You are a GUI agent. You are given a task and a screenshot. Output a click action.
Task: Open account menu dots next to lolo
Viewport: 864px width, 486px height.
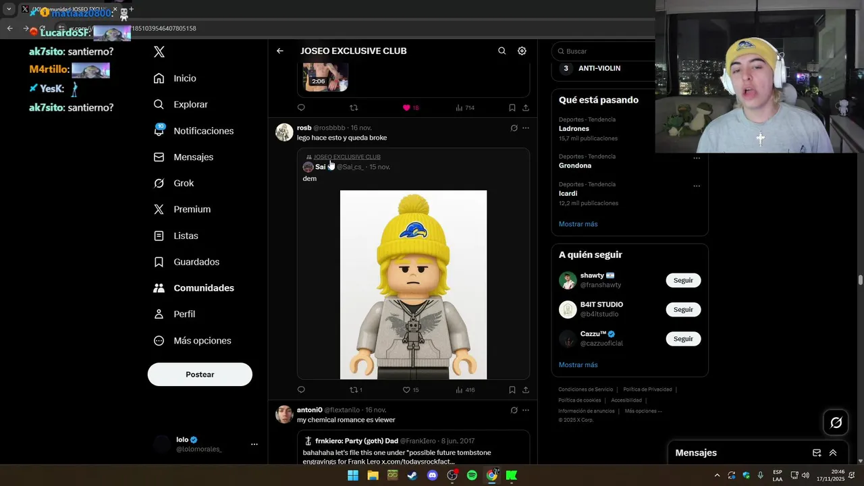tap(254, 444)
